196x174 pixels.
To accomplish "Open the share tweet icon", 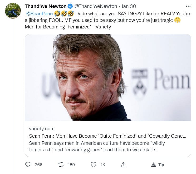I will tap(123, 165).
